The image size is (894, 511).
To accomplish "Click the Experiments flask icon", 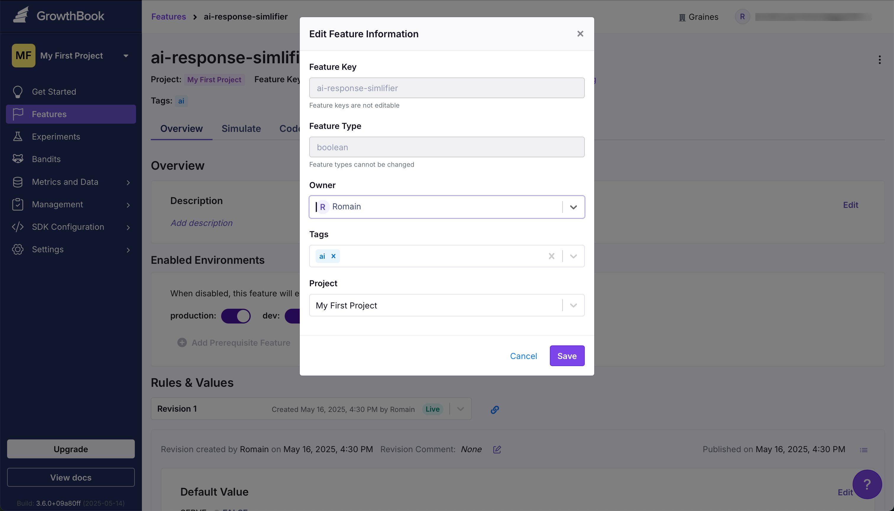I will 17,137.
